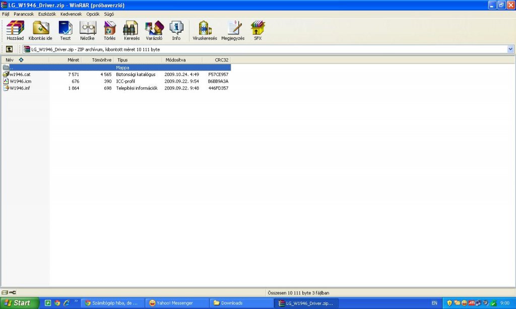Click the green quick launch icon beside Start
Screen dimensions: 516x309
click(48, 303)
